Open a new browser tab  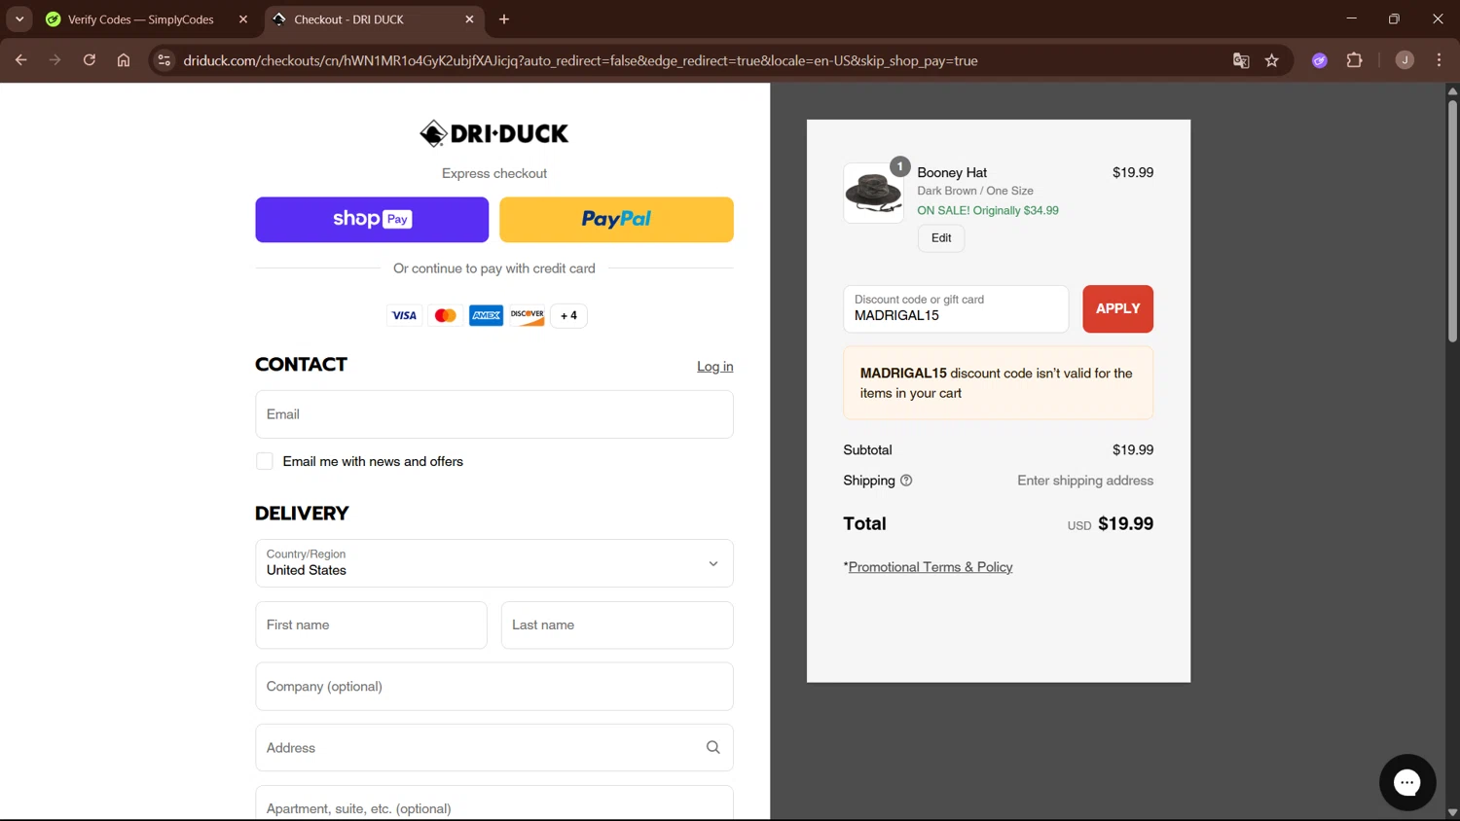504,19
